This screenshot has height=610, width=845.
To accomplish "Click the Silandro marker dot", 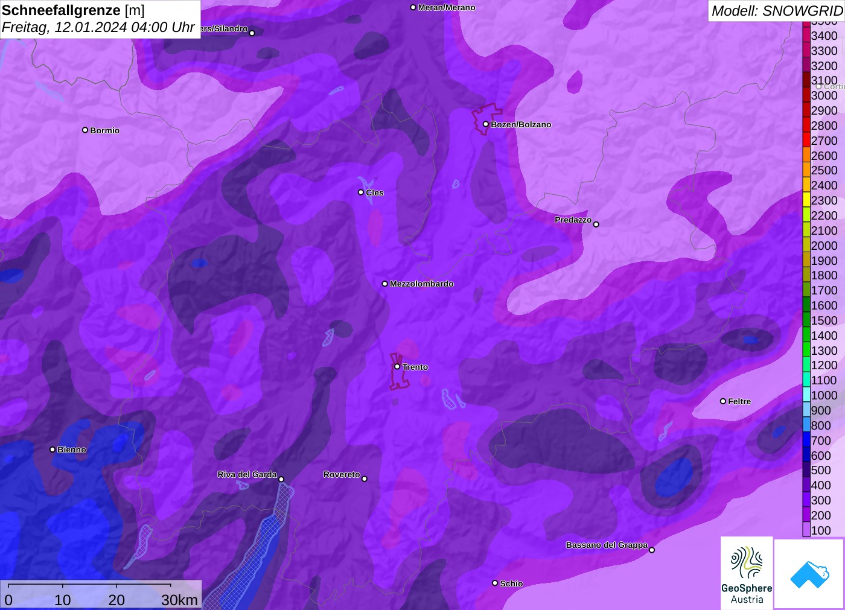I will pyautogui.click(x=252, y=33).
